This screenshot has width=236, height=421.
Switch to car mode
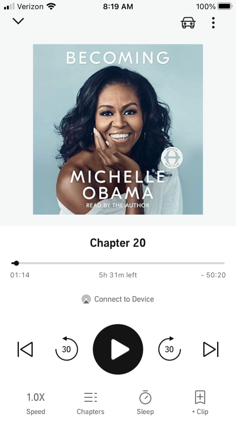[x=188, y=23]
